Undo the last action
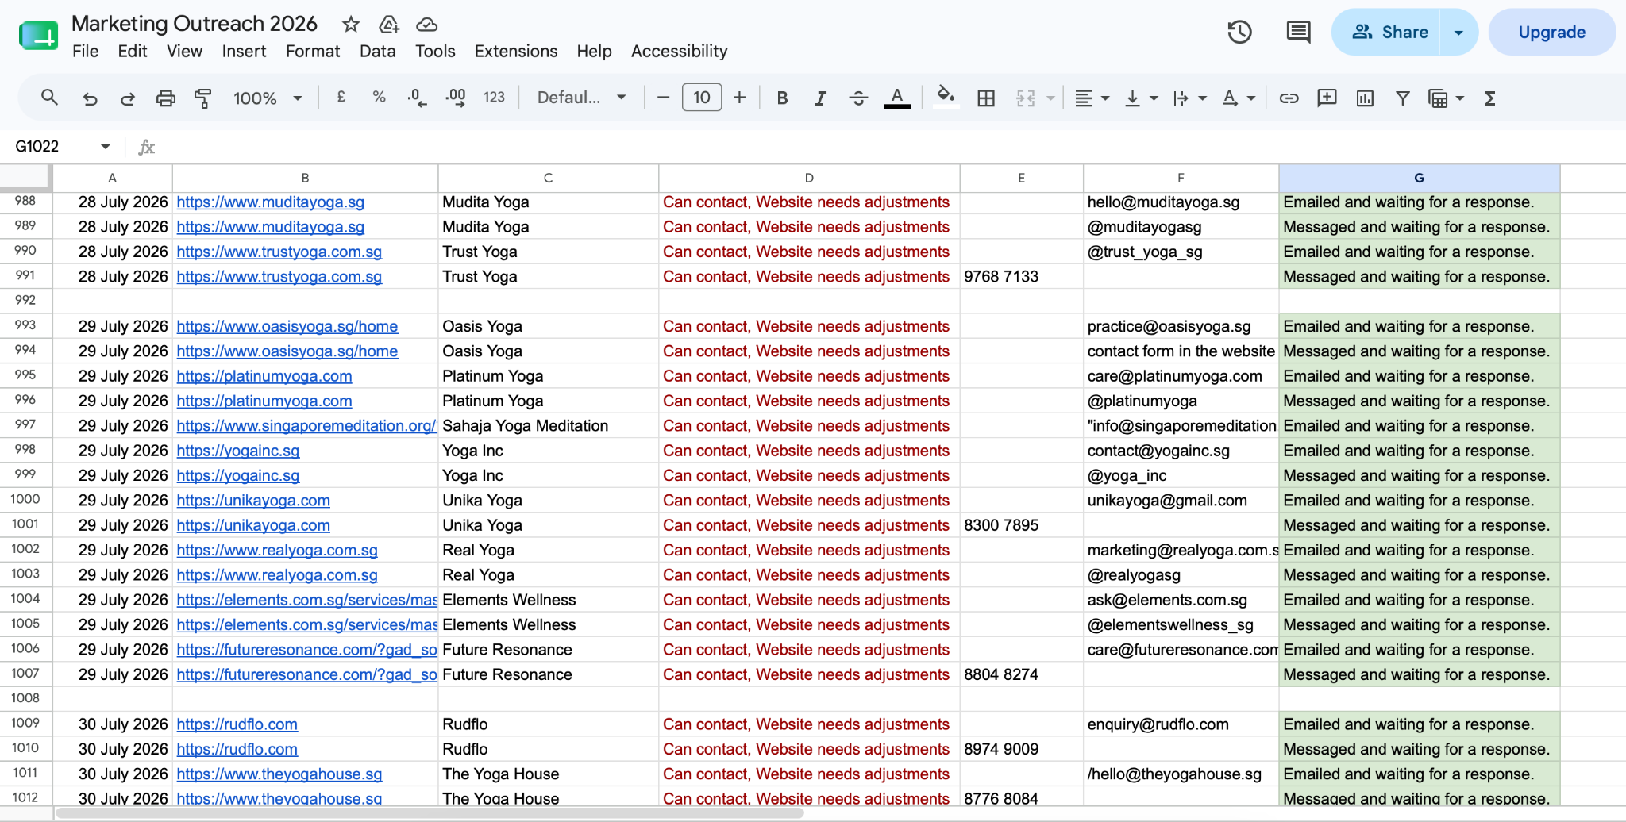Viewport: 1626px width, 822px height. [x=90, y=98]
